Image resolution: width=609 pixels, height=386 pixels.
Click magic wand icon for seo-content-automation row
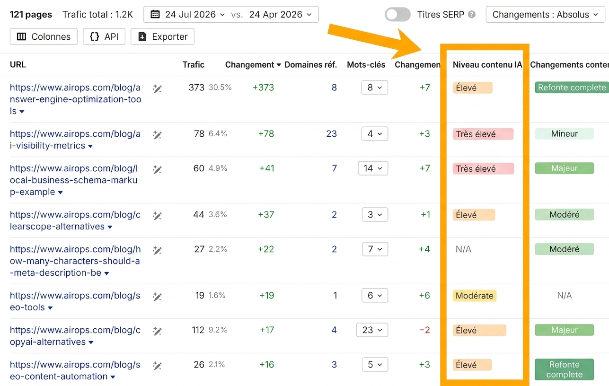[157, 366]
